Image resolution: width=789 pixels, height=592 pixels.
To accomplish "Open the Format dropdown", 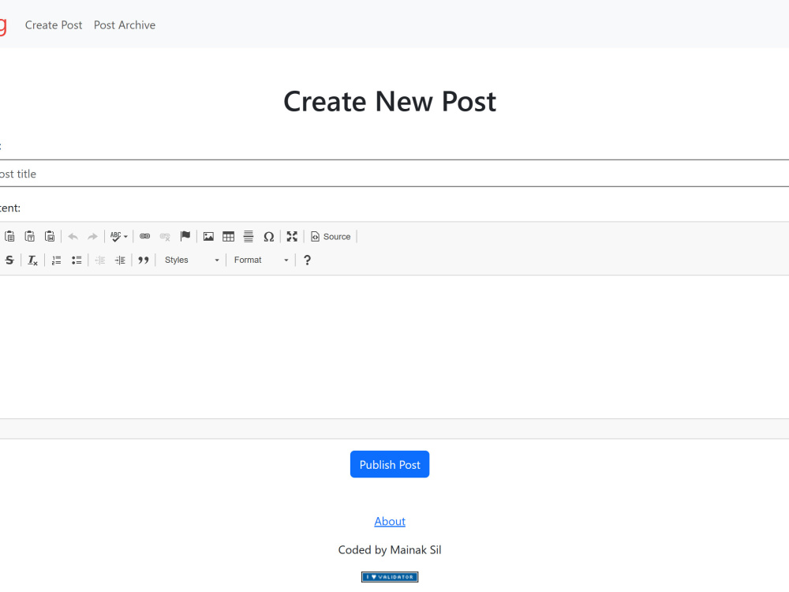I will (260, 260).
